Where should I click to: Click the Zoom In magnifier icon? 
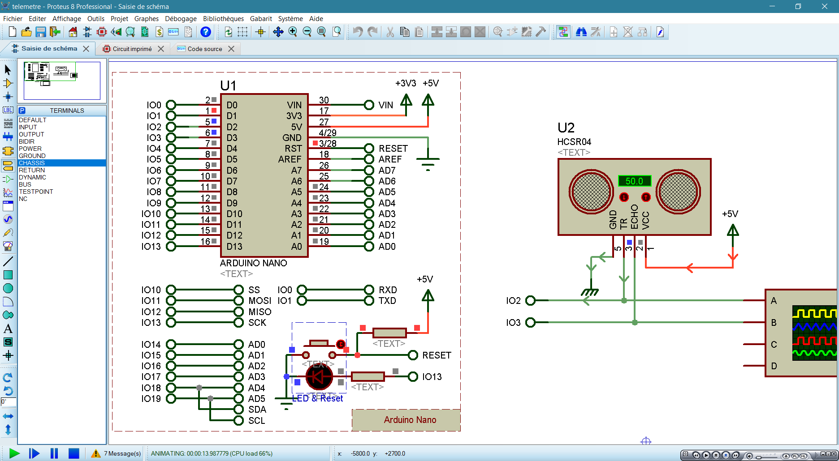coord(293,32)
